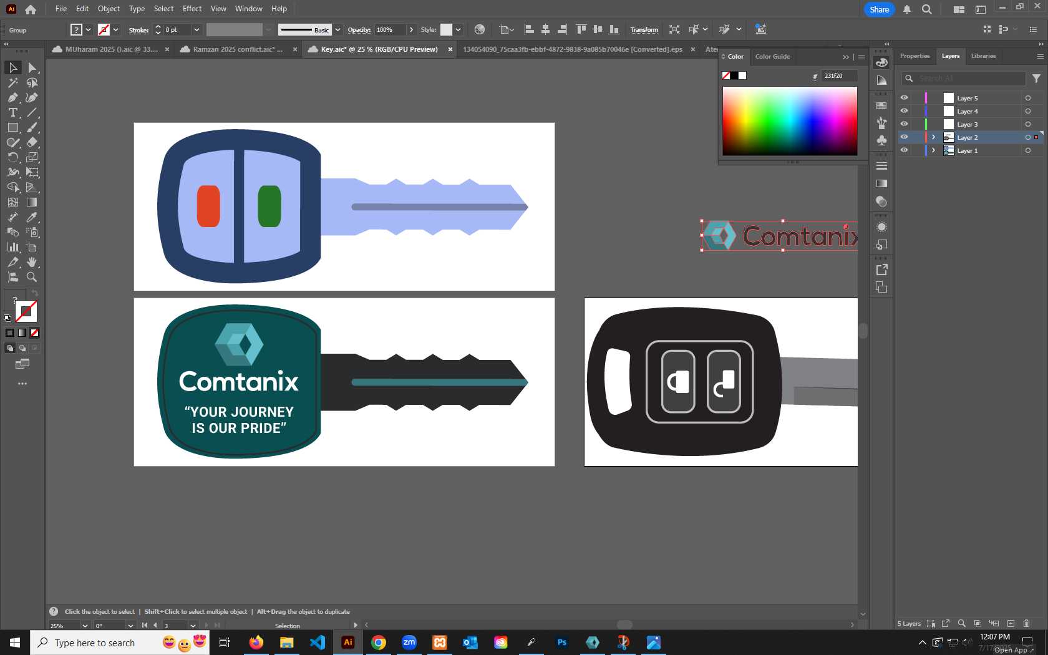Select the Lasso tool
Image resolution: width=1048 pixels, height=655 pixels.
pyautogui.click(x=32, y=82)
